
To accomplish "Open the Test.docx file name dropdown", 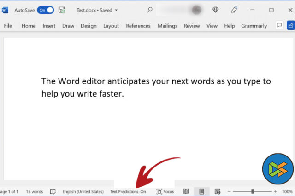I will coord(116,10).
